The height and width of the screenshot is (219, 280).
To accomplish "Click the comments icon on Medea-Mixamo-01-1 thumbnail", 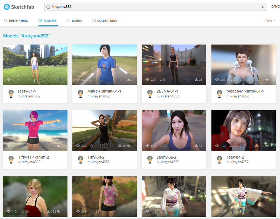I will (x=267, y=80).
